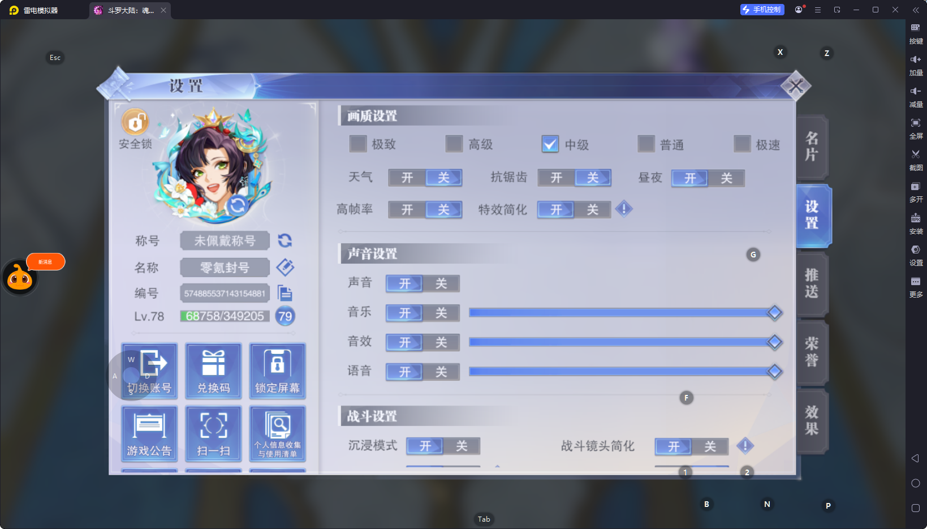
Task: Open the 兑换码 redeem code gift icon
Action: coord(213,371)
